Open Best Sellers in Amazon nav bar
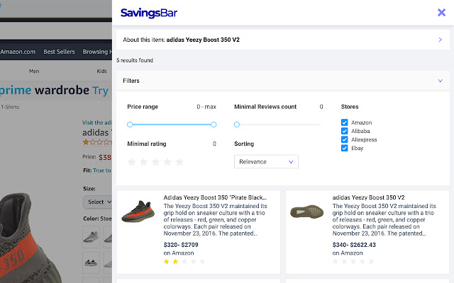 (x=59, y=52)
